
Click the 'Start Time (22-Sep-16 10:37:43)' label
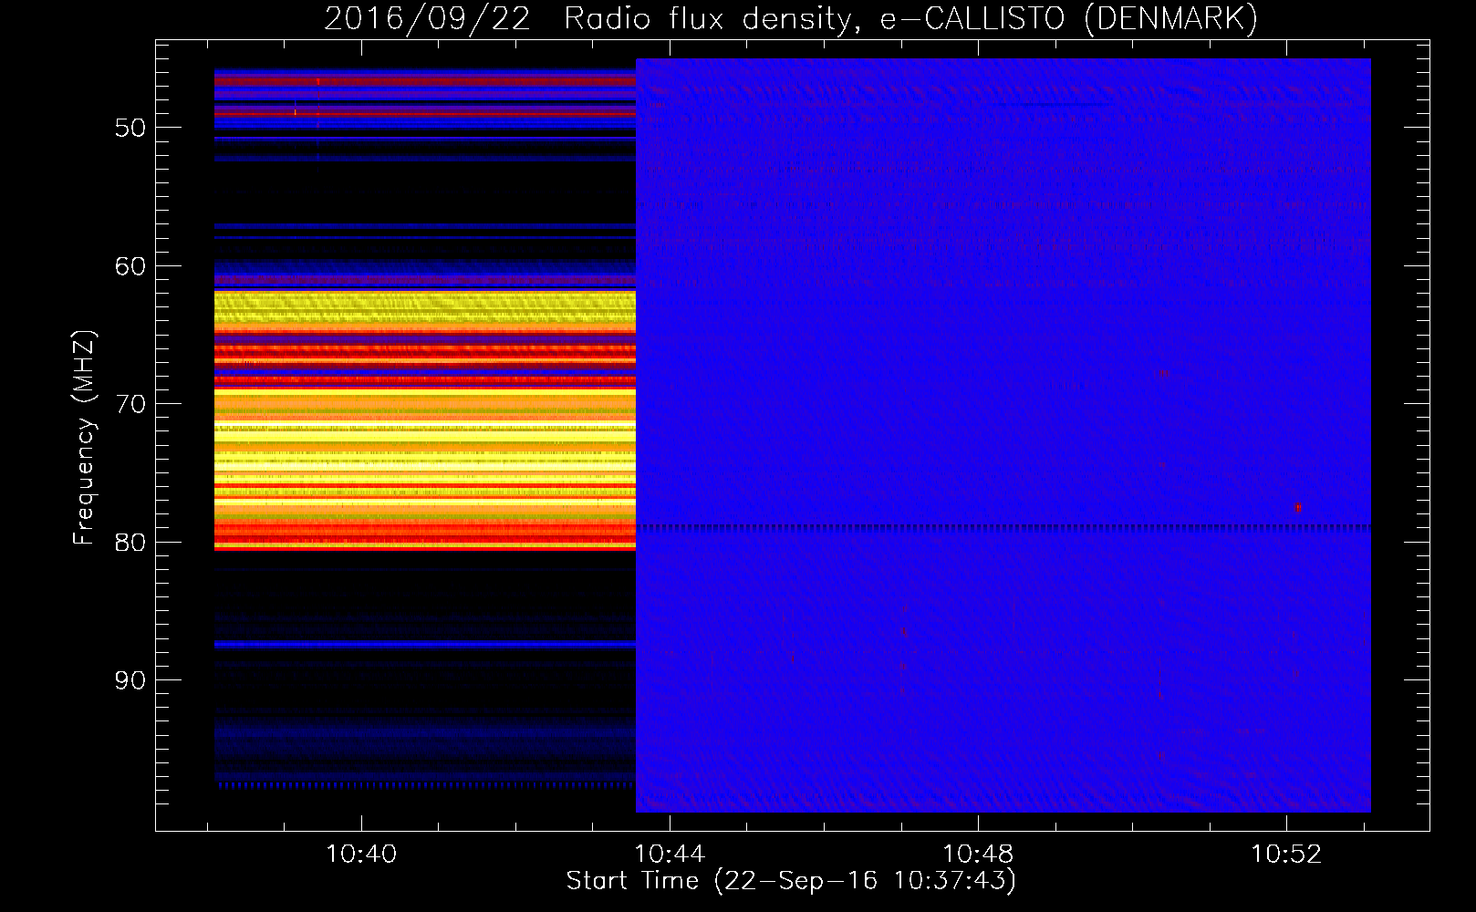(791, 881)
